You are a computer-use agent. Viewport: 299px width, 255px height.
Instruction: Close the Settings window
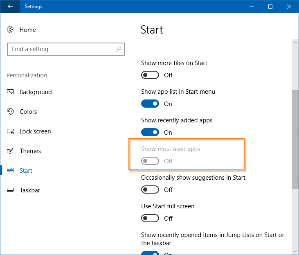(x=289, y=7)
